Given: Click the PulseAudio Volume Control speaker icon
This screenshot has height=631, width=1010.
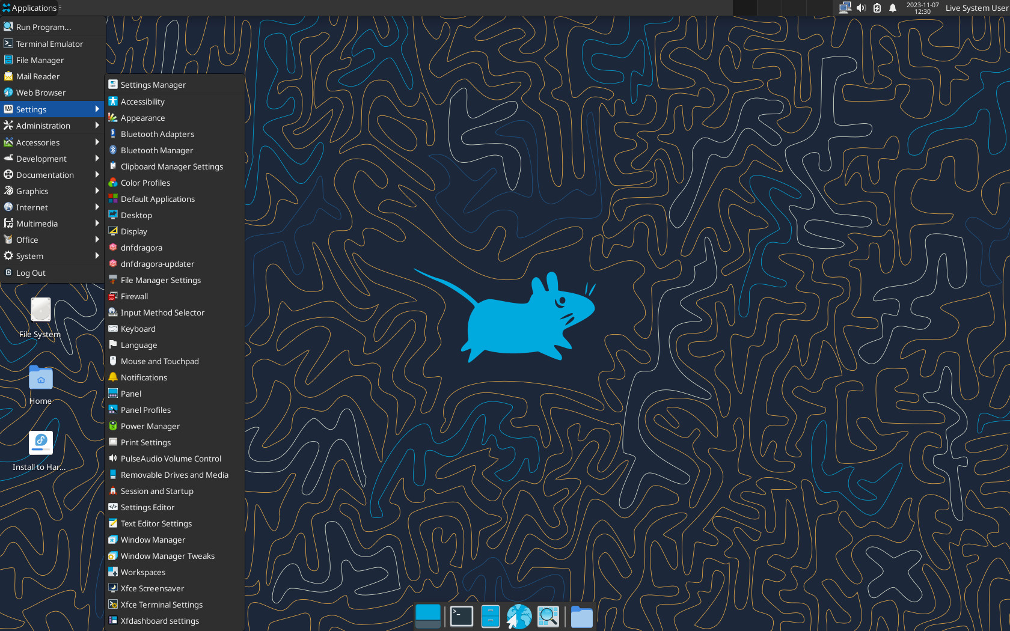Looking at the screenshot, I should pos(112,459).
